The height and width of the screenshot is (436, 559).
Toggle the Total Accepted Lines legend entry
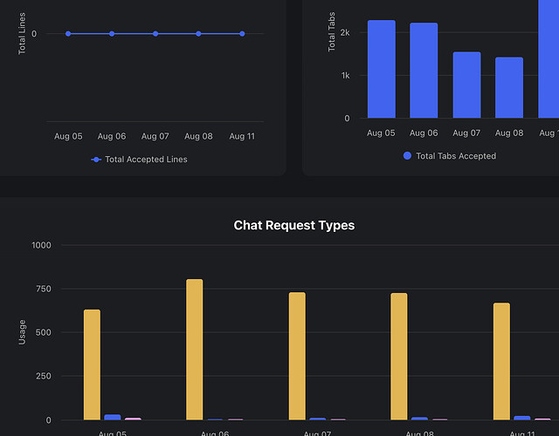139,160
